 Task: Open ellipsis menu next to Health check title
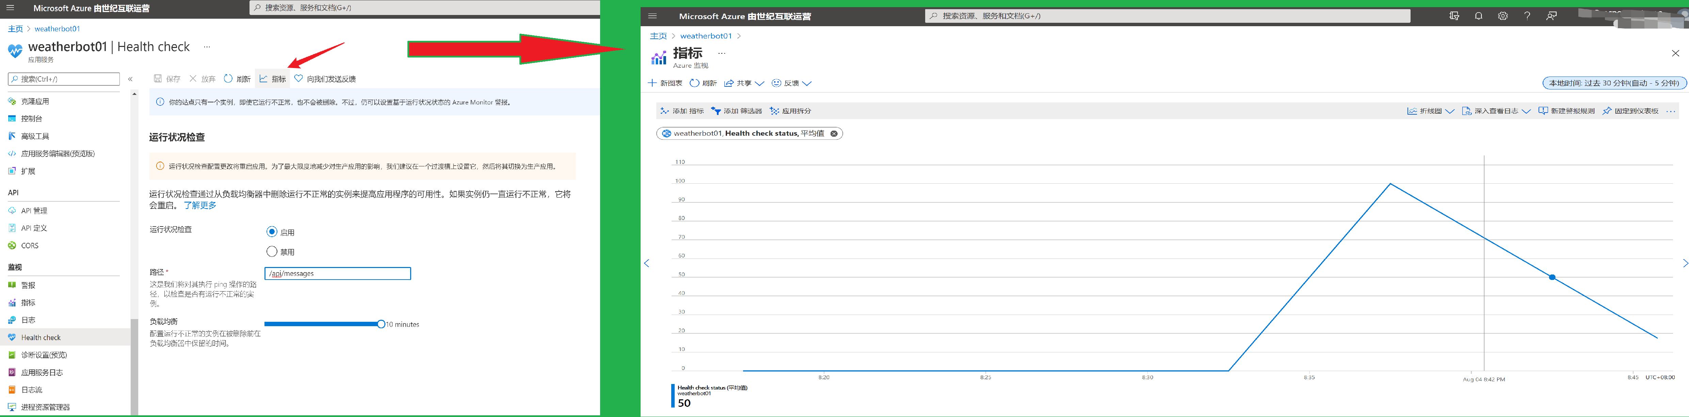(207, 47)
